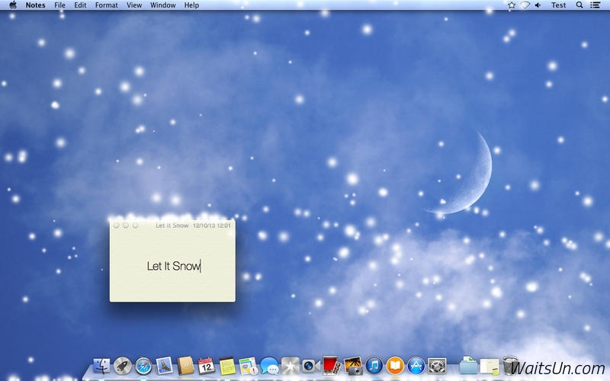Open the Trash in the dock
This screenshot has width=610, height=381.
pos(510,366)
